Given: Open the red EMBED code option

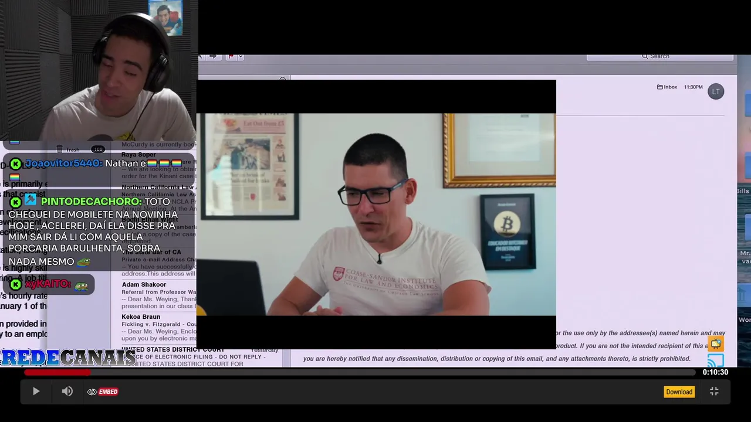Looking at the screenshot, I should (x=103, y=392).
